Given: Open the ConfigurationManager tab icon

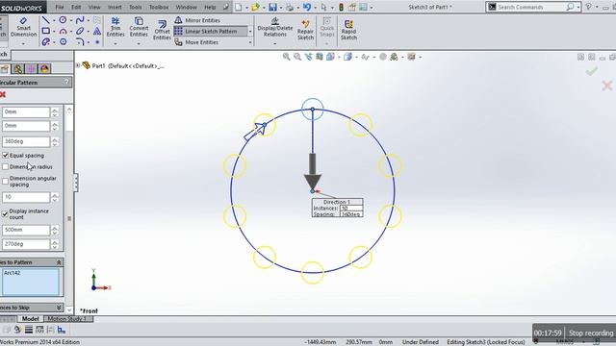Looking at the screenshot, I should [17, 68].
